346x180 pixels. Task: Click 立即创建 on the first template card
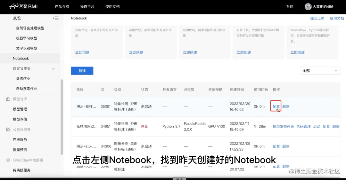[x=82, y=52]
